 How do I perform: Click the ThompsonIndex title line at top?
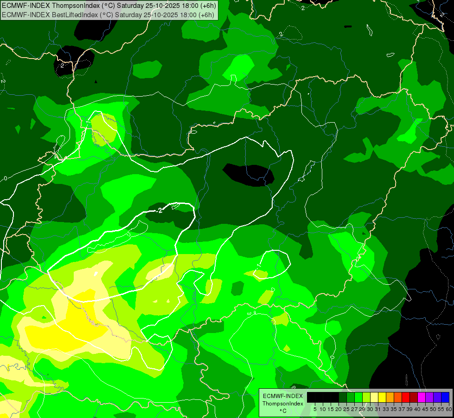tap(109, 6)
